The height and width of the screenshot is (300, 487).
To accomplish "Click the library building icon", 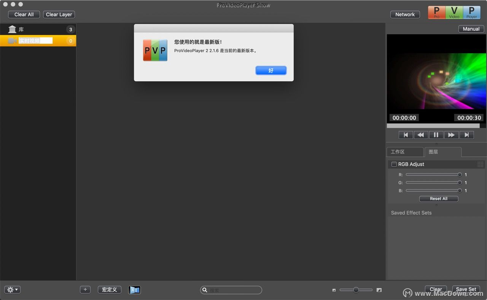I will [12, 29].
